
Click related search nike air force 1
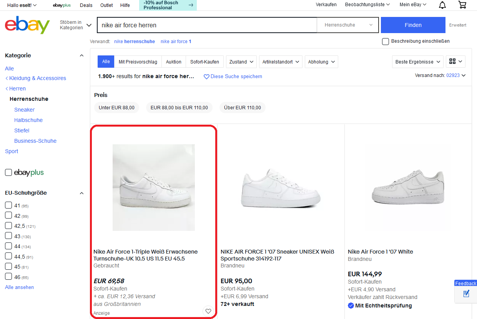pos(176,41)
